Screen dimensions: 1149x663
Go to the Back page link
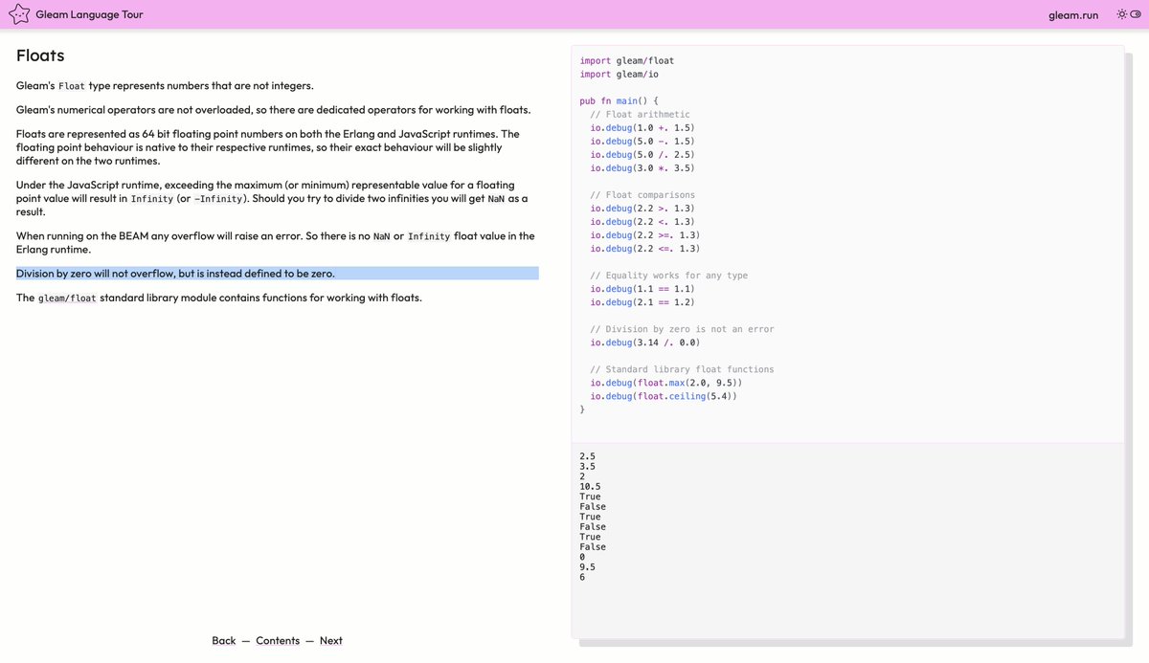coord(224,640)
